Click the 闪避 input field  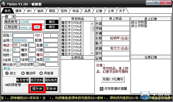coord(51,50)
